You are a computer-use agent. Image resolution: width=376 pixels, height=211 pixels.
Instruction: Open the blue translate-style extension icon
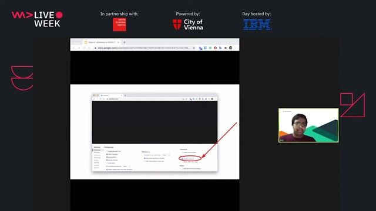pos(220,48)
